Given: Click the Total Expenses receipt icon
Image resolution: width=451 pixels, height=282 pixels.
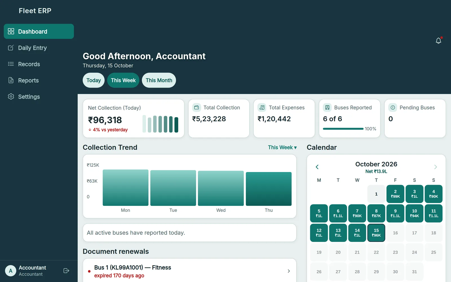Looking at the screenshot, I should pyautogui.click(x=262, y=107).
